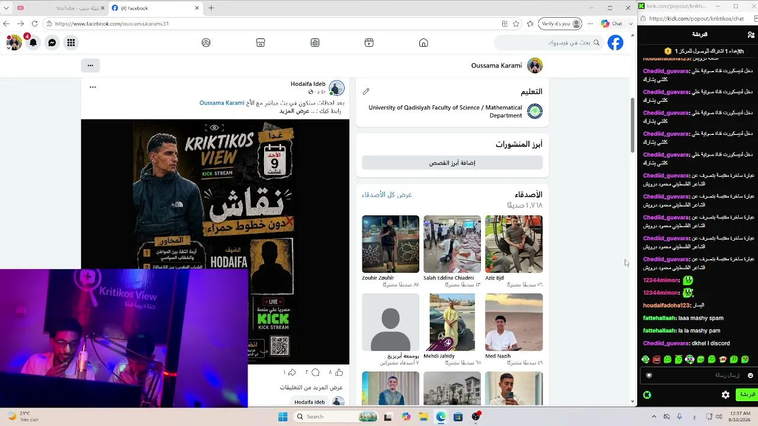
Task: Reload the Facebook page
Action: pyautogui.click(x=34, y=24)
